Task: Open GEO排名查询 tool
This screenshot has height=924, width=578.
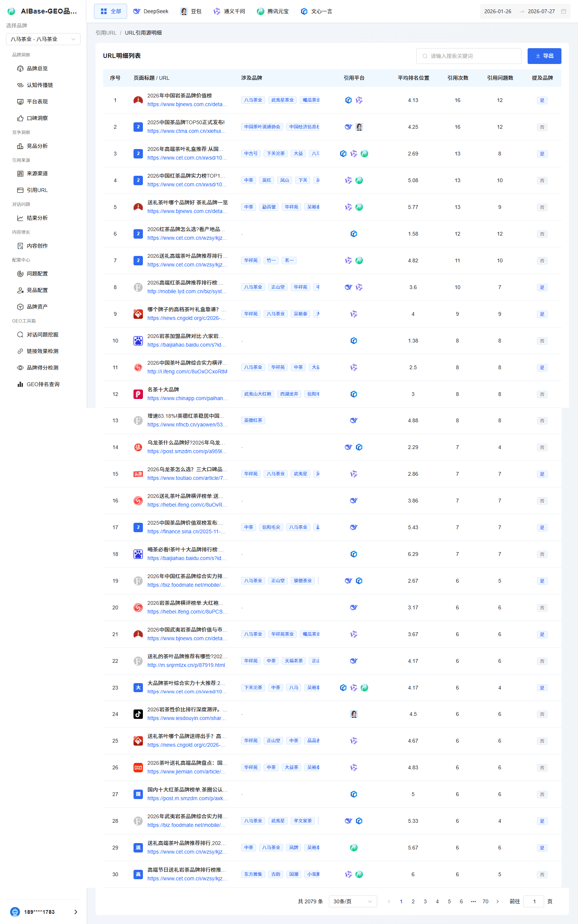Action: click(x=43, y=384)
